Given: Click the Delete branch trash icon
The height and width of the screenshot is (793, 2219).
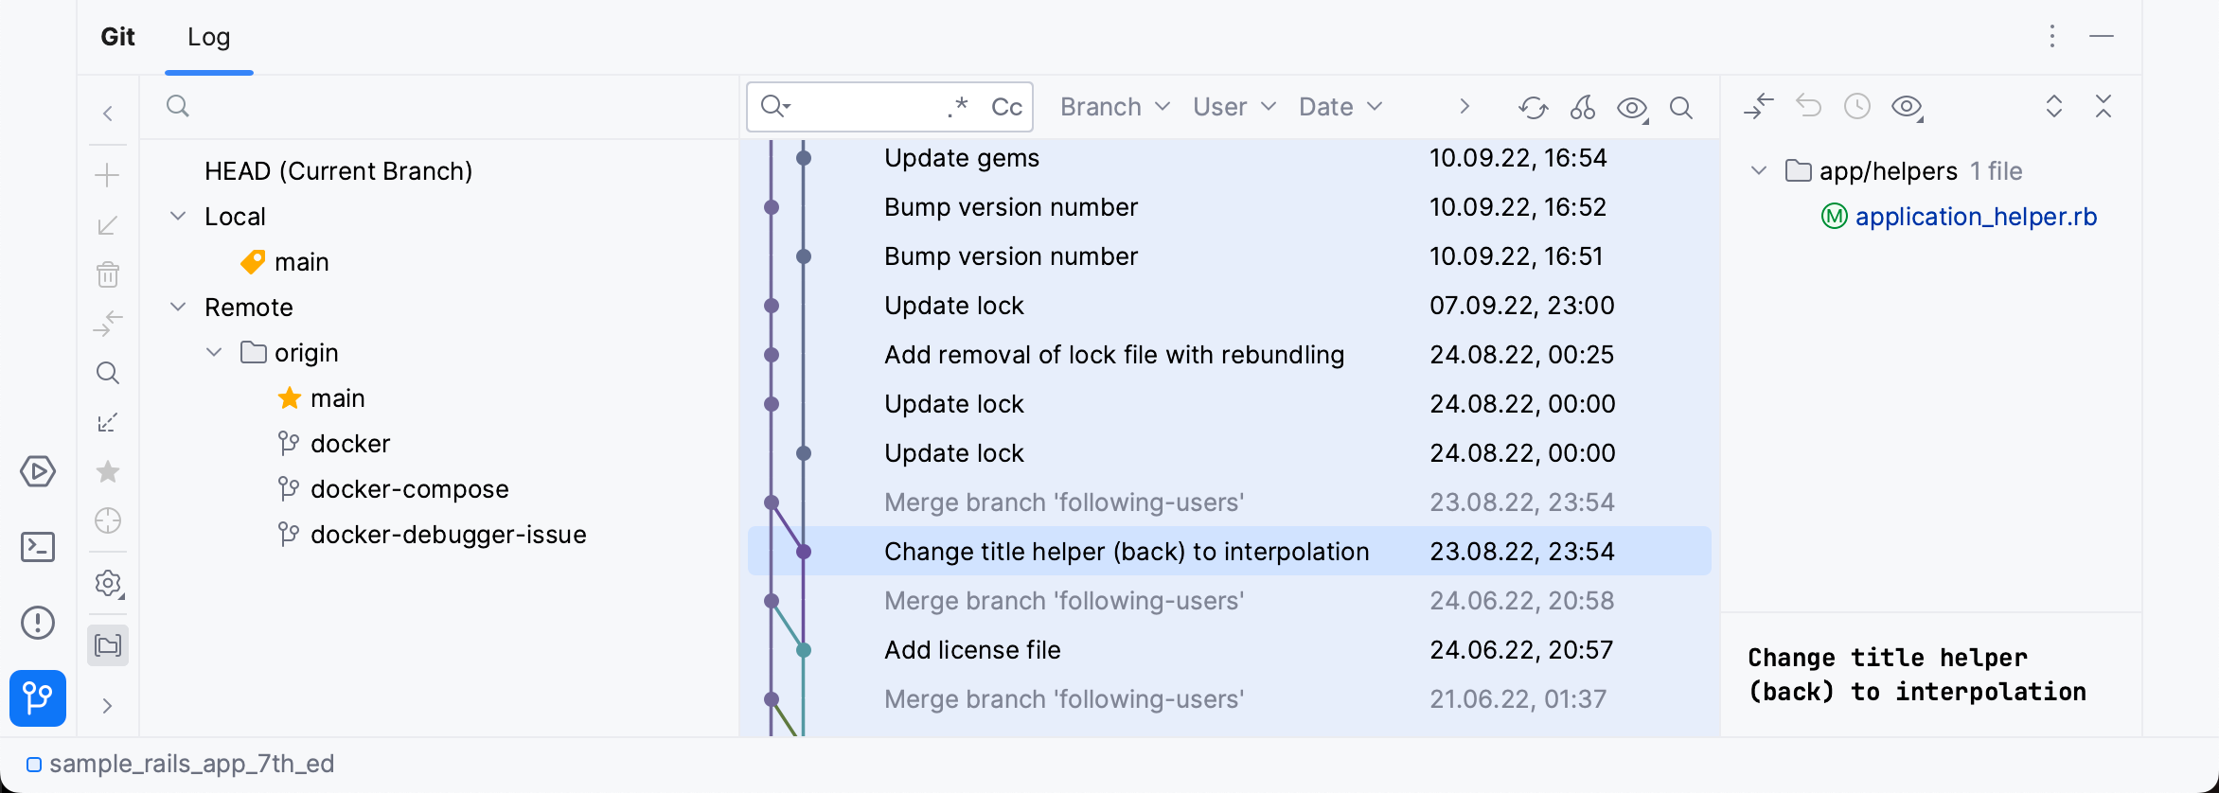Looking at the screenshot, I should click(108, 274).
